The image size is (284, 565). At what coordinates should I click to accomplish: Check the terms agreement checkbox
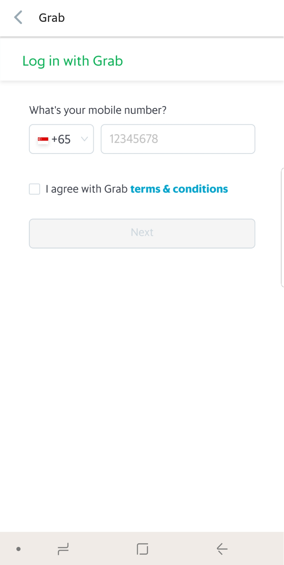coord(34,189)
